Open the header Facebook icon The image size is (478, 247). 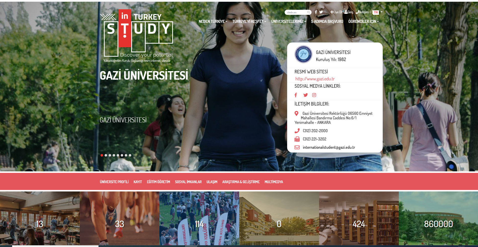(x=316, y=12)
